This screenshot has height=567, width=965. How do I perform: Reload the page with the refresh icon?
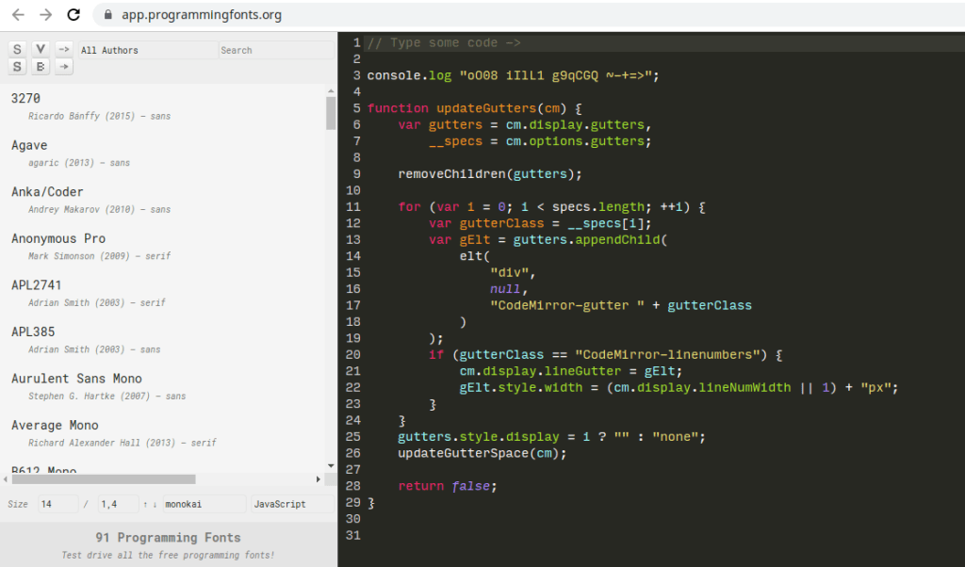[x=73, y=14]
